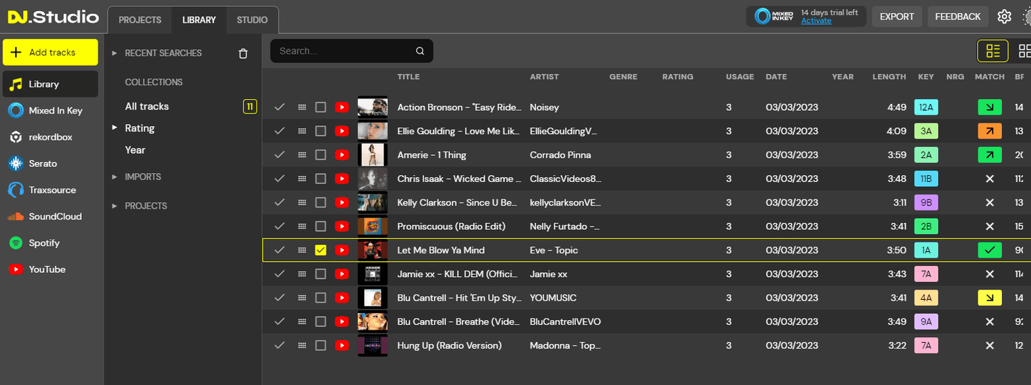Open the Traxsource source
The image size is (1031, 385).
pyautogui.click(x=50, y=190)
